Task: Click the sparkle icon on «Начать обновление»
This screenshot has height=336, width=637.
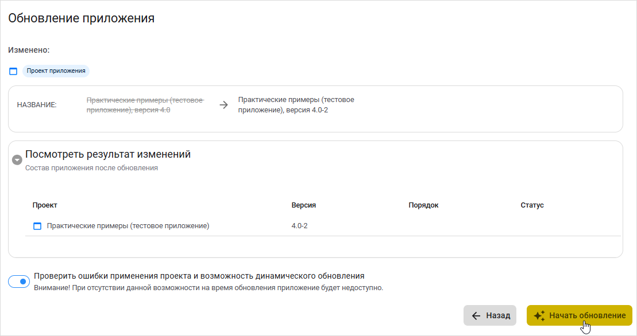Action: [x=539, y=316]
